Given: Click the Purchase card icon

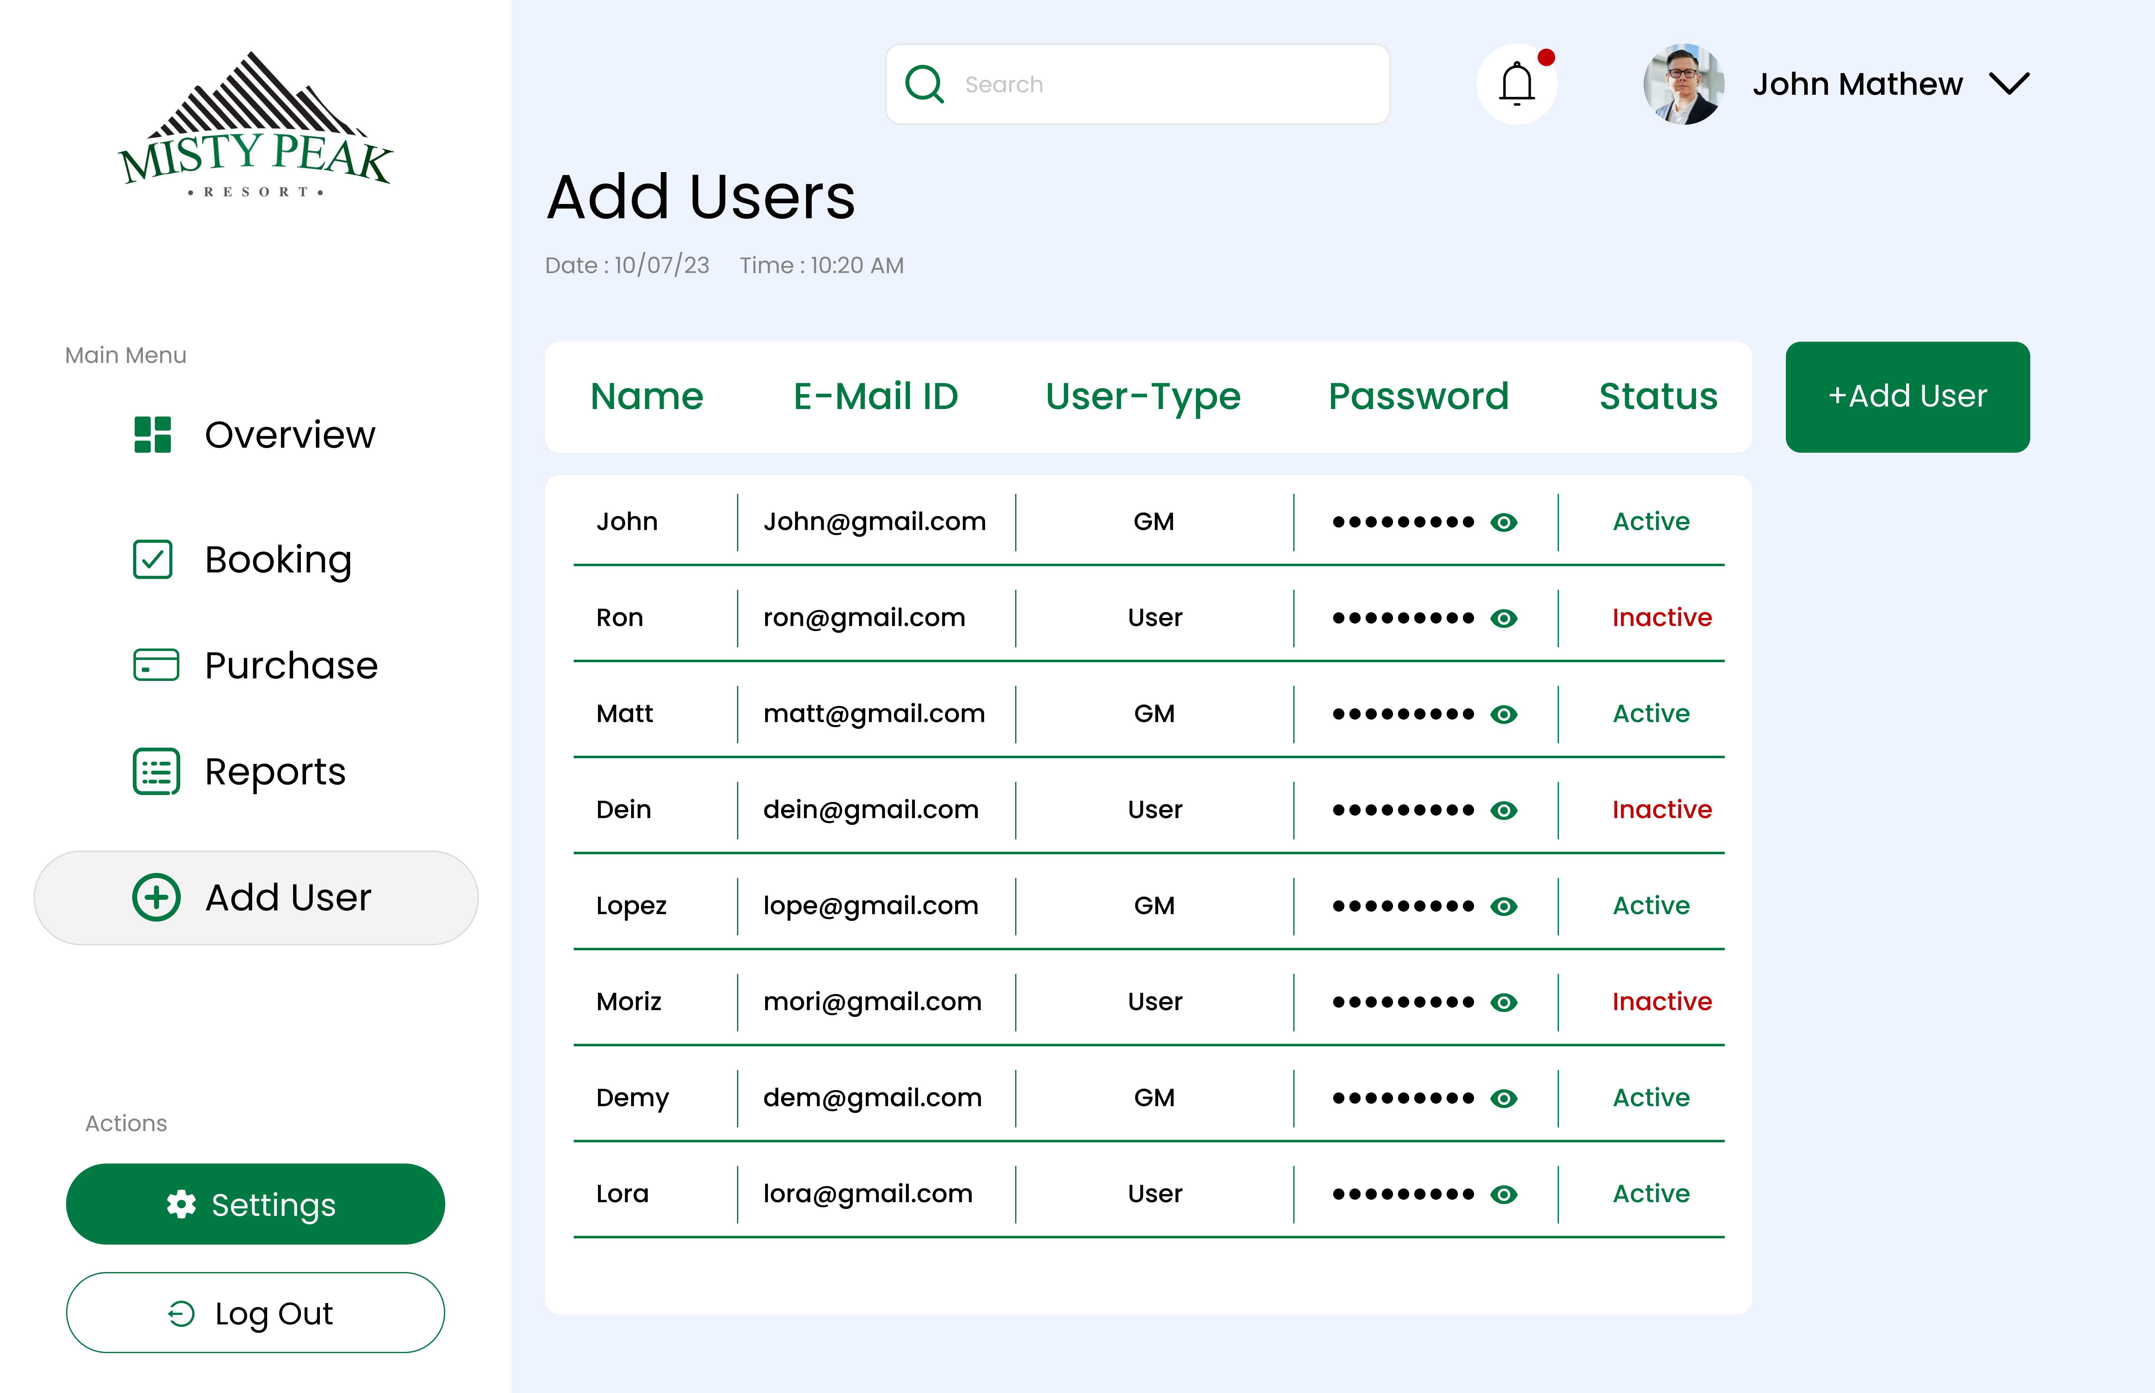Looking at the screenshot, I should 156,665.
